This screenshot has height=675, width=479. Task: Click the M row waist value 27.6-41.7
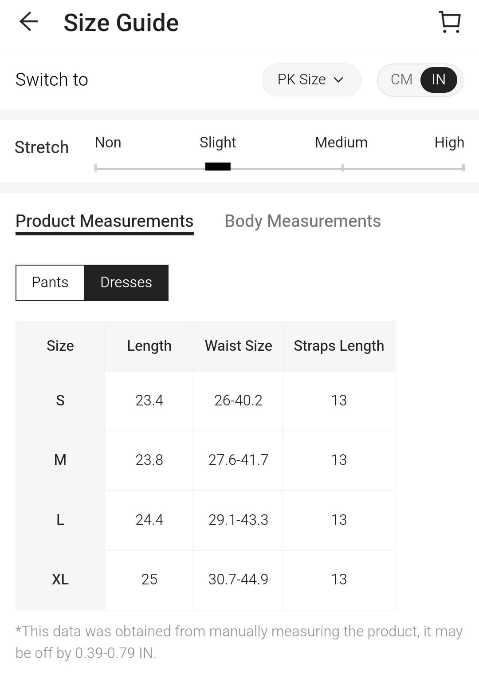coord(238,460)
